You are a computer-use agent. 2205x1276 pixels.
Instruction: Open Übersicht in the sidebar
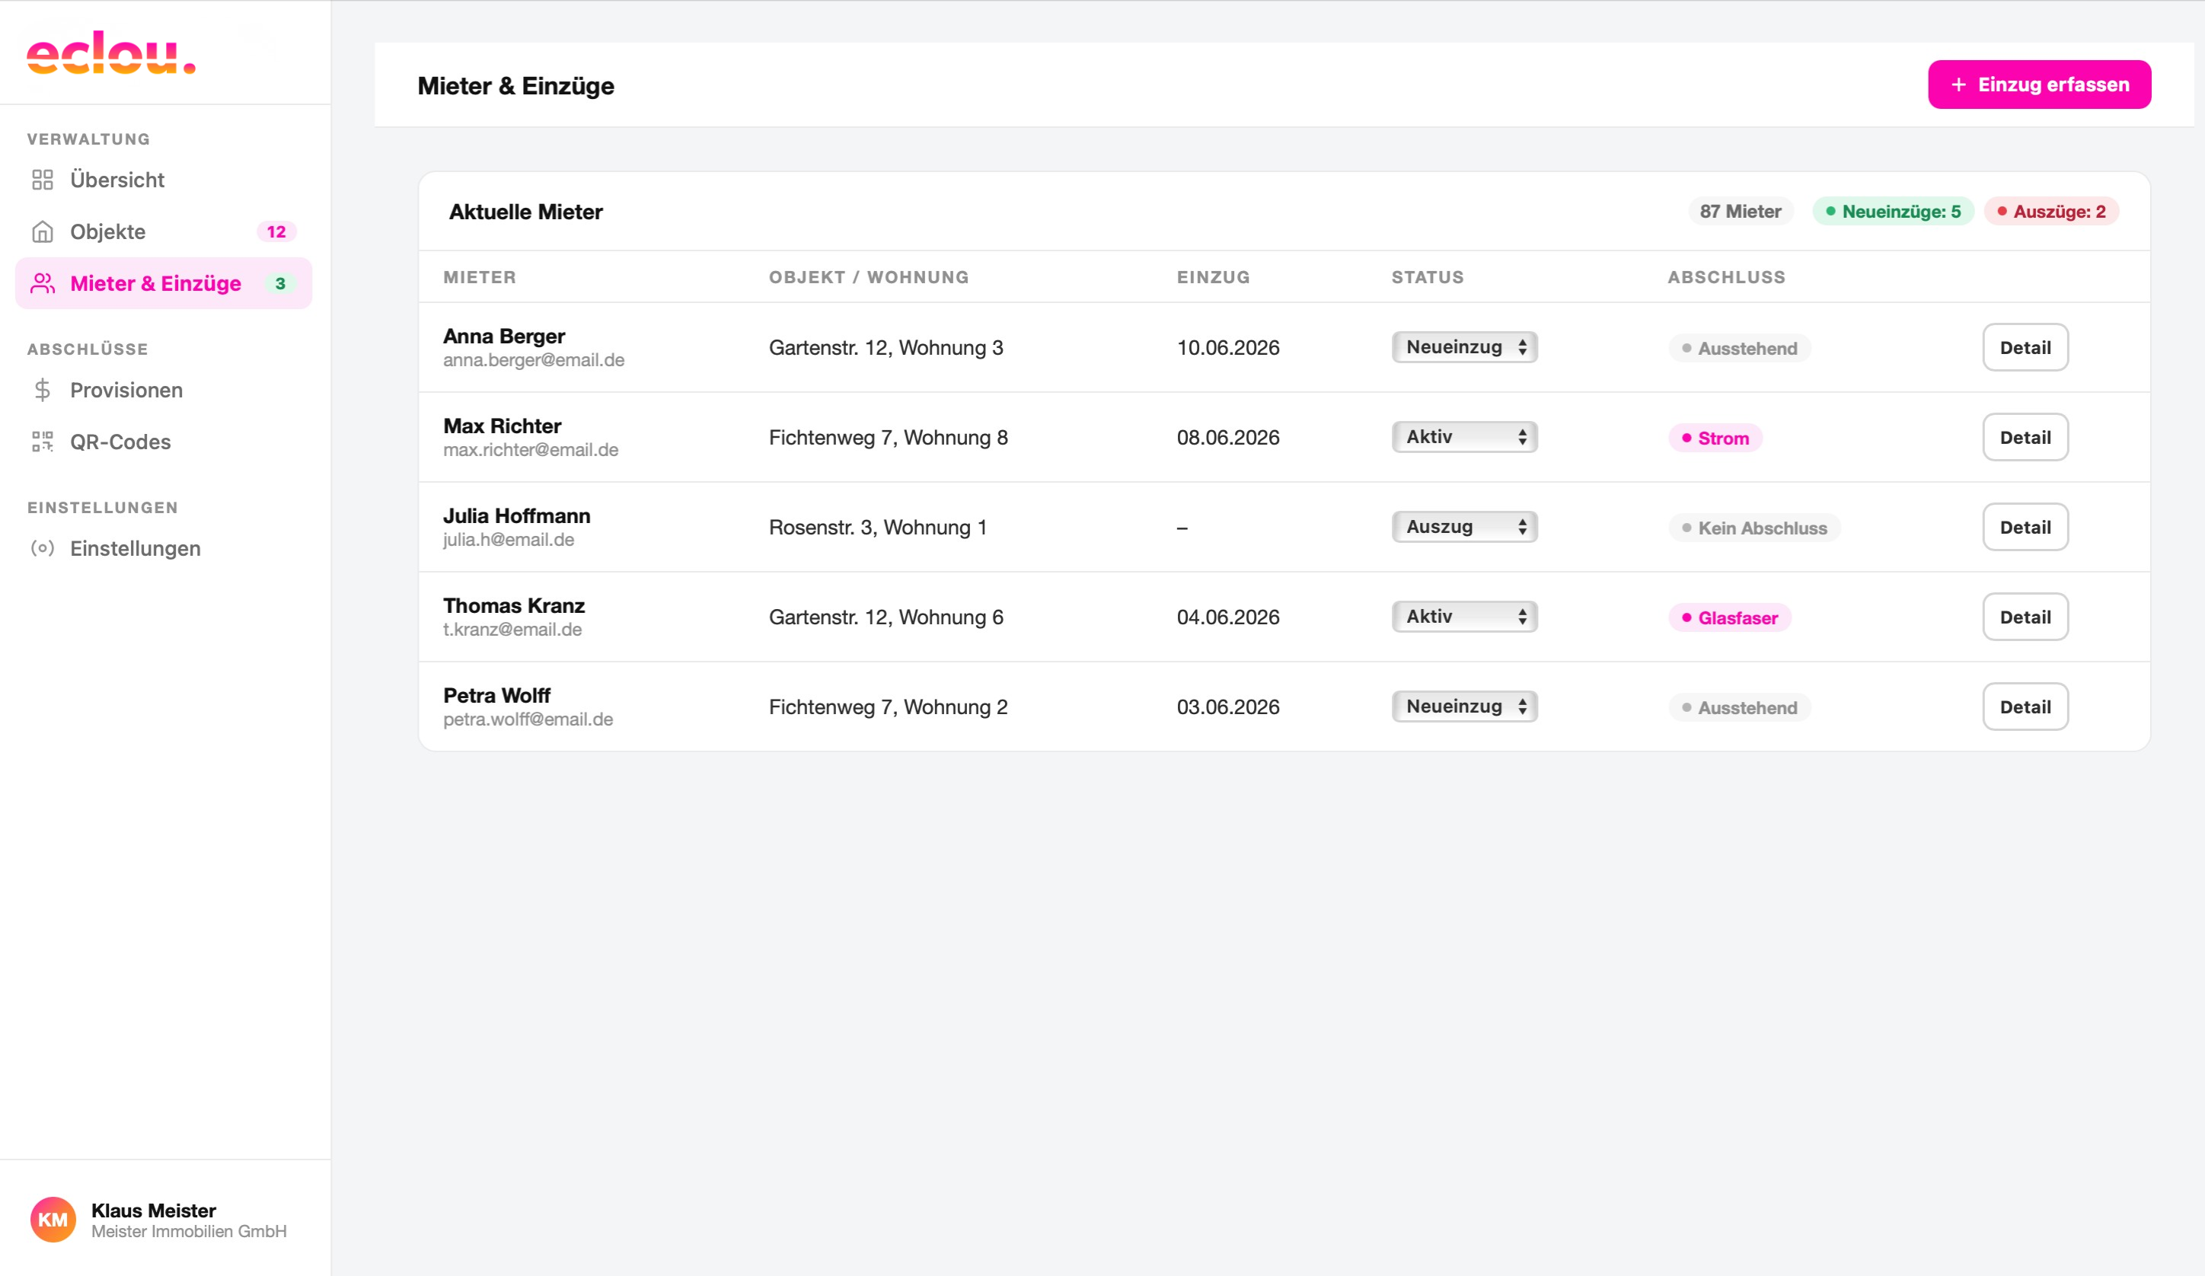click(x=164, y=180)
